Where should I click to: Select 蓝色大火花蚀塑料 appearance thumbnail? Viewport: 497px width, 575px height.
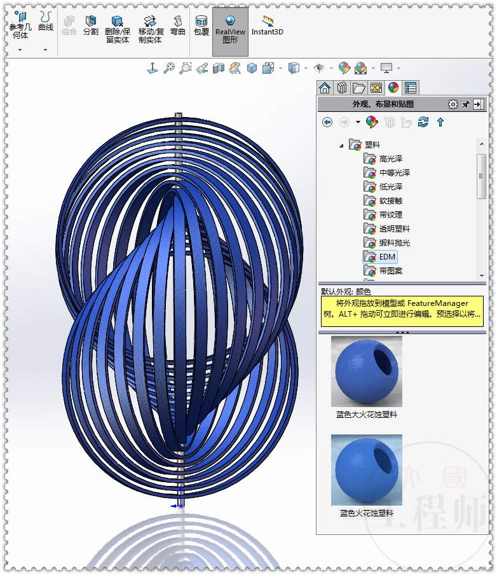[367, 371]
